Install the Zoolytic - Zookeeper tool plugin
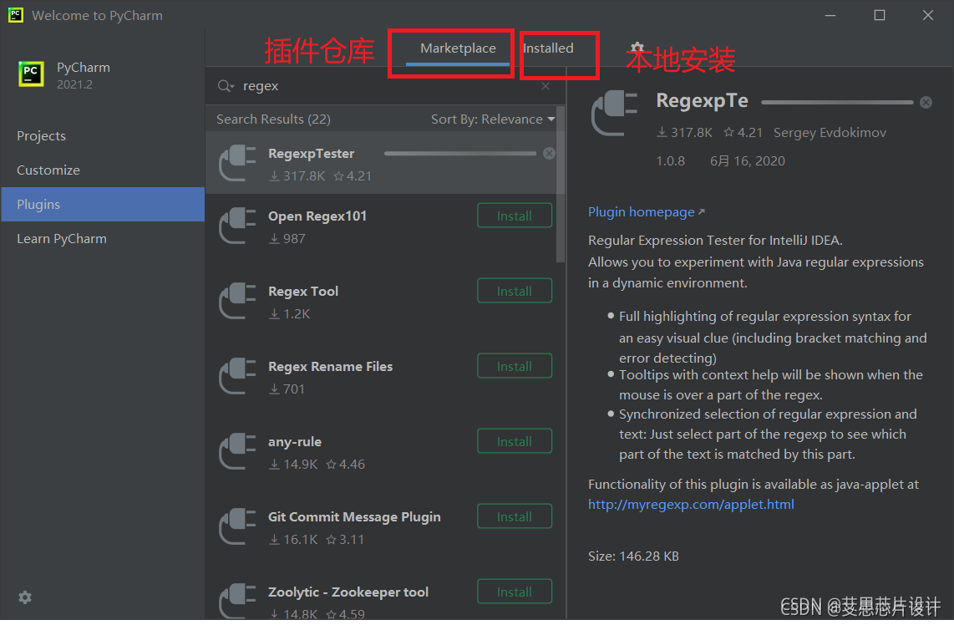Viewport: 954px width, 625px height. tap(515, 592)
